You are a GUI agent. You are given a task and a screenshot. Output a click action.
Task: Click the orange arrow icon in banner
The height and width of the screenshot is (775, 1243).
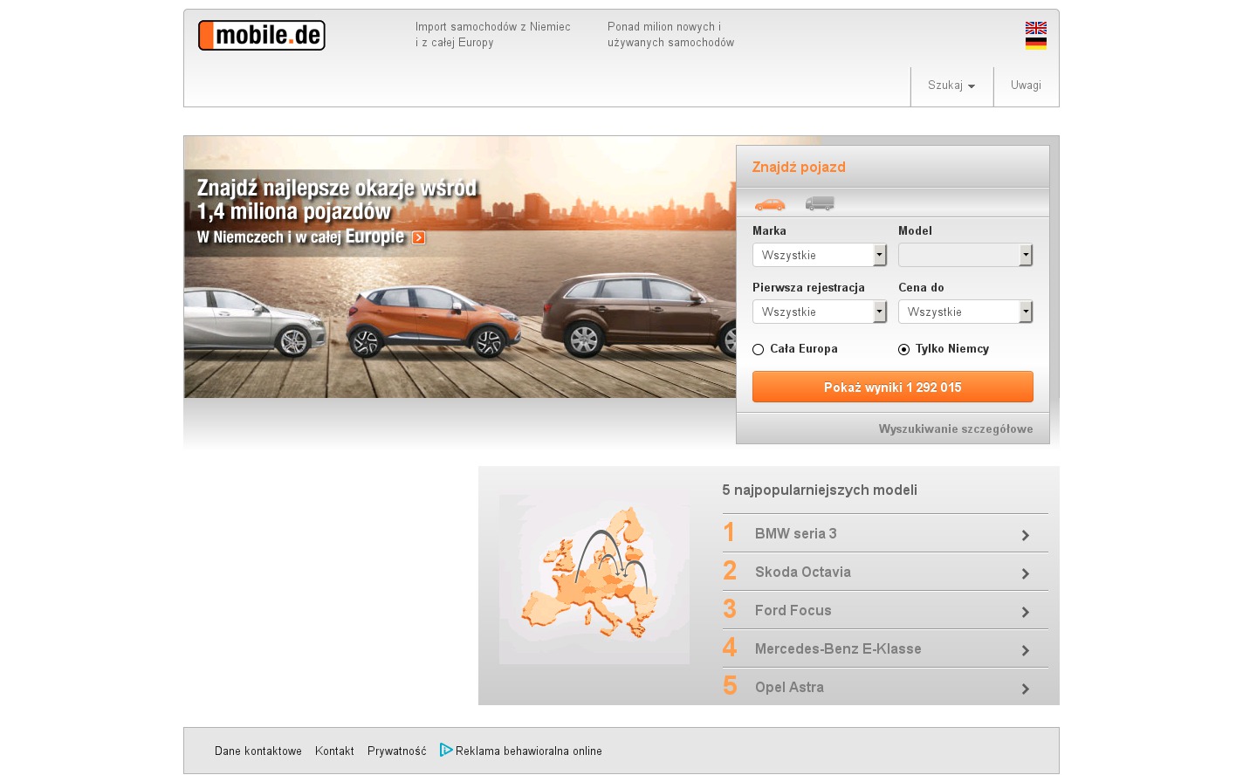(419, 237)
